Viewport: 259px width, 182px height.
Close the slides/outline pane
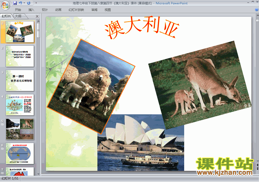37,16
